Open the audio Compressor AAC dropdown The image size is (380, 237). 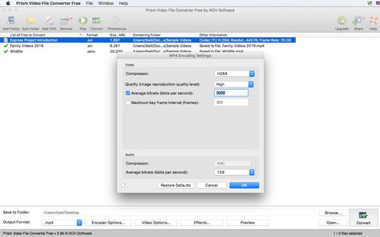[234, 164]
